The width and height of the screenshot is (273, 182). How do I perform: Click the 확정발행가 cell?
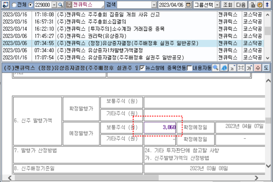81,109
